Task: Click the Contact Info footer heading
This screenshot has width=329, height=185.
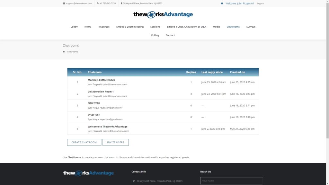Action: point(138,172)
